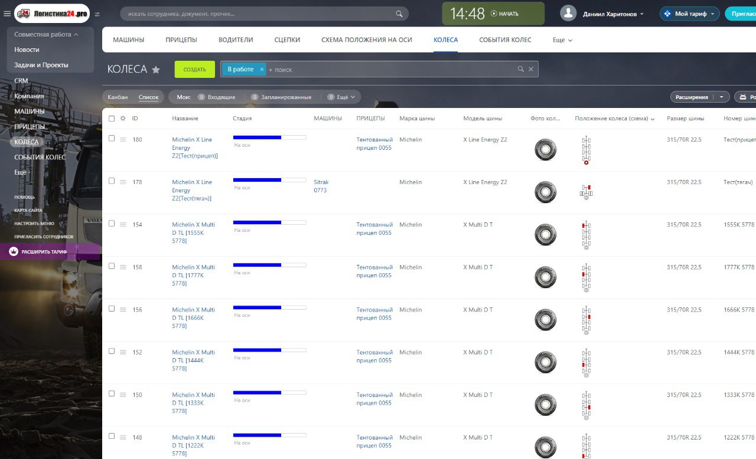Open the row actions menu for ID 152

123,352
